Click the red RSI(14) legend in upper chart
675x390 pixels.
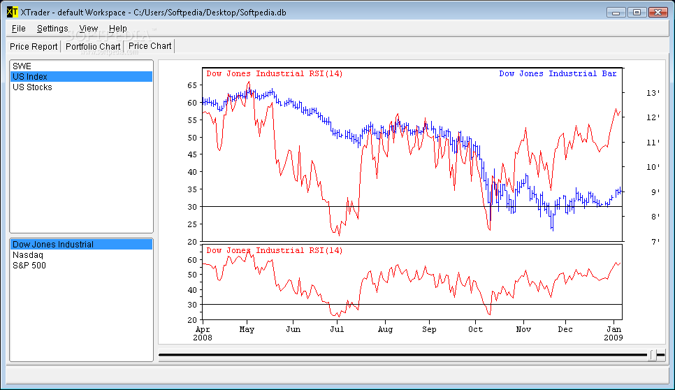tap(274, 73)
